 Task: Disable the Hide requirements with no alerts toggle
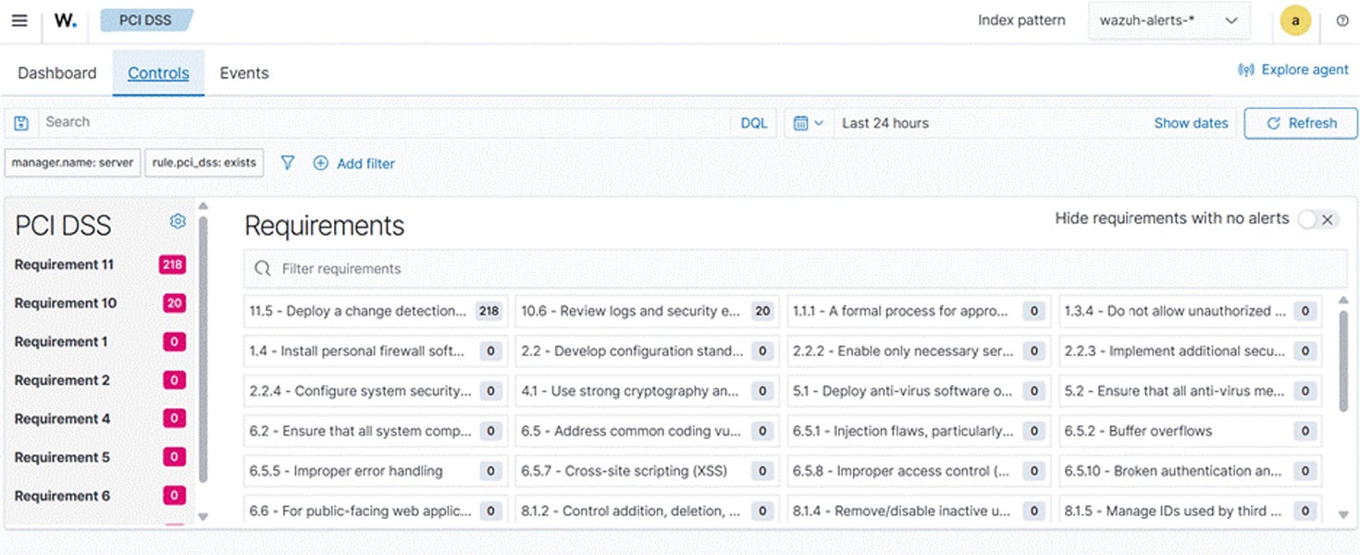tap(1308, 219)
